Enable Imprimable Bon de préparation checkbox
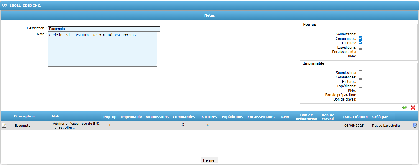Screen dimensions: 419x166 [360, 95]
